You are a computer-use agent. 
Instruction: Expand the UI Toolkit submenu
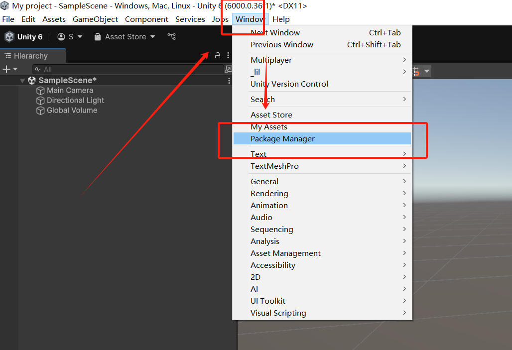[x=322, y=301]
